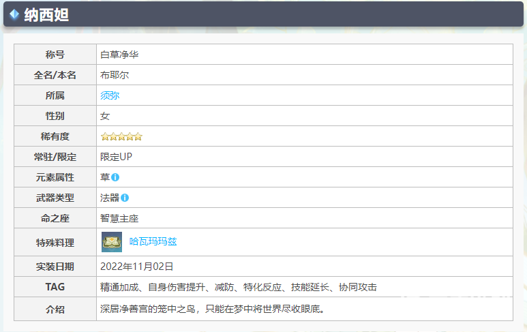Viewport: 527px width, 332px height.
Task: Click the 命之座 row label
Action: (x=55, y=218)
